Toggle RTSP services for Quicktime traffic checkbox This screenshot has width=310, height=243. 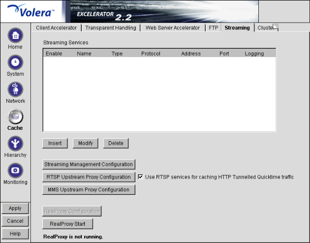click(140, 177)
